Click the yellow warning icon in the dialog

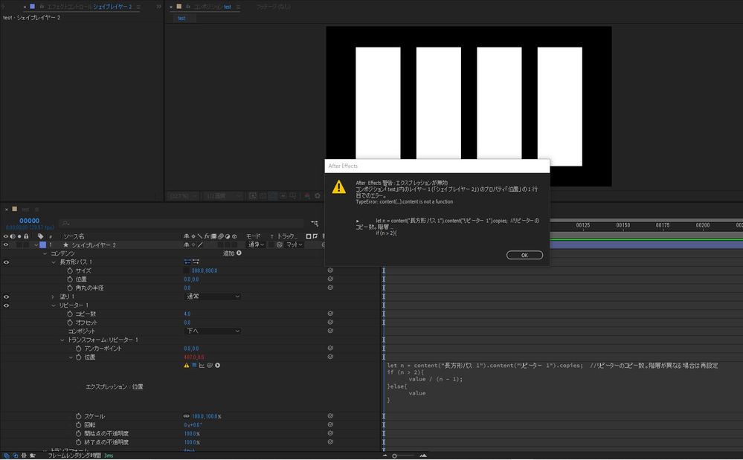339,187
